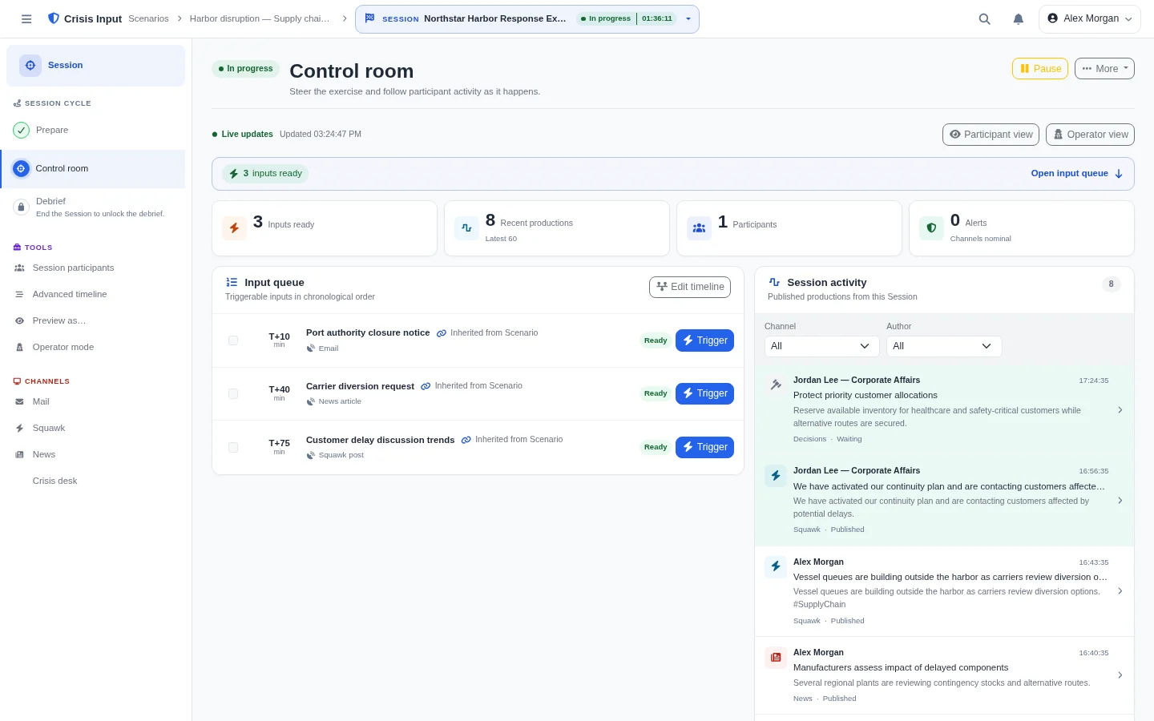Trigger the Carrier diversion request input
1154x721 pixels.
[704, 393]
